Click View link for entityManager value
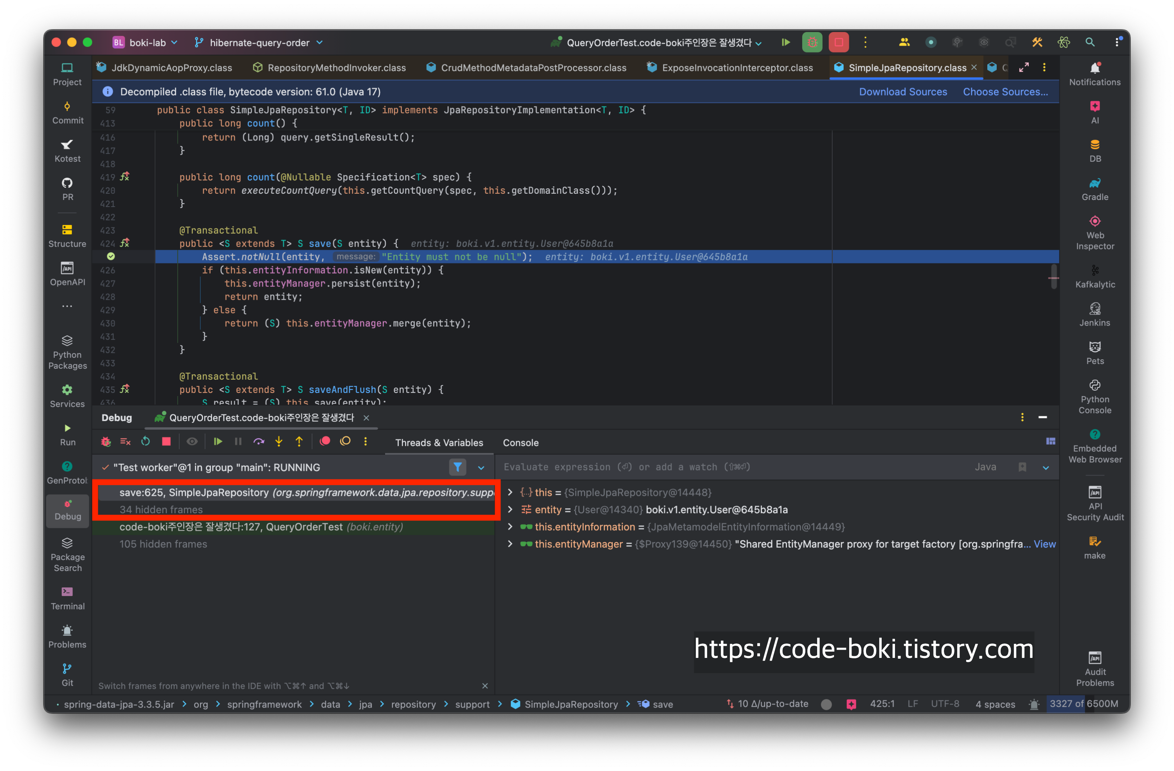The image size is (1174, 771). pyautogui.click(x=1044, y=544)
